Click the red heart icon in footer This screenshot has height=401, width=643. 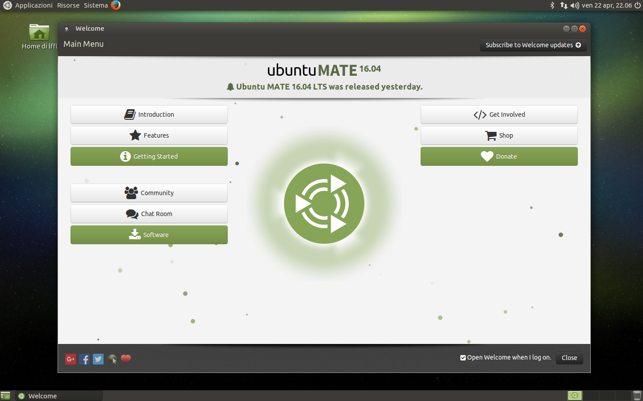point(126,359)
